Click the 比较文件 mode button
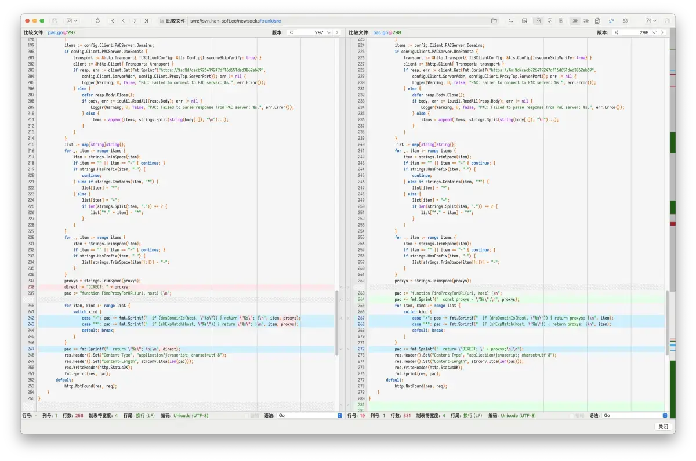The image size is (696, 461). click(172, 21)
